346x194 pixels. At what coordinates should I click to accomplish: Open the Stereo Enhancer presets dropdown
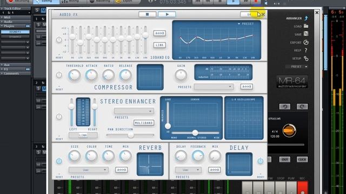[134, 111]
